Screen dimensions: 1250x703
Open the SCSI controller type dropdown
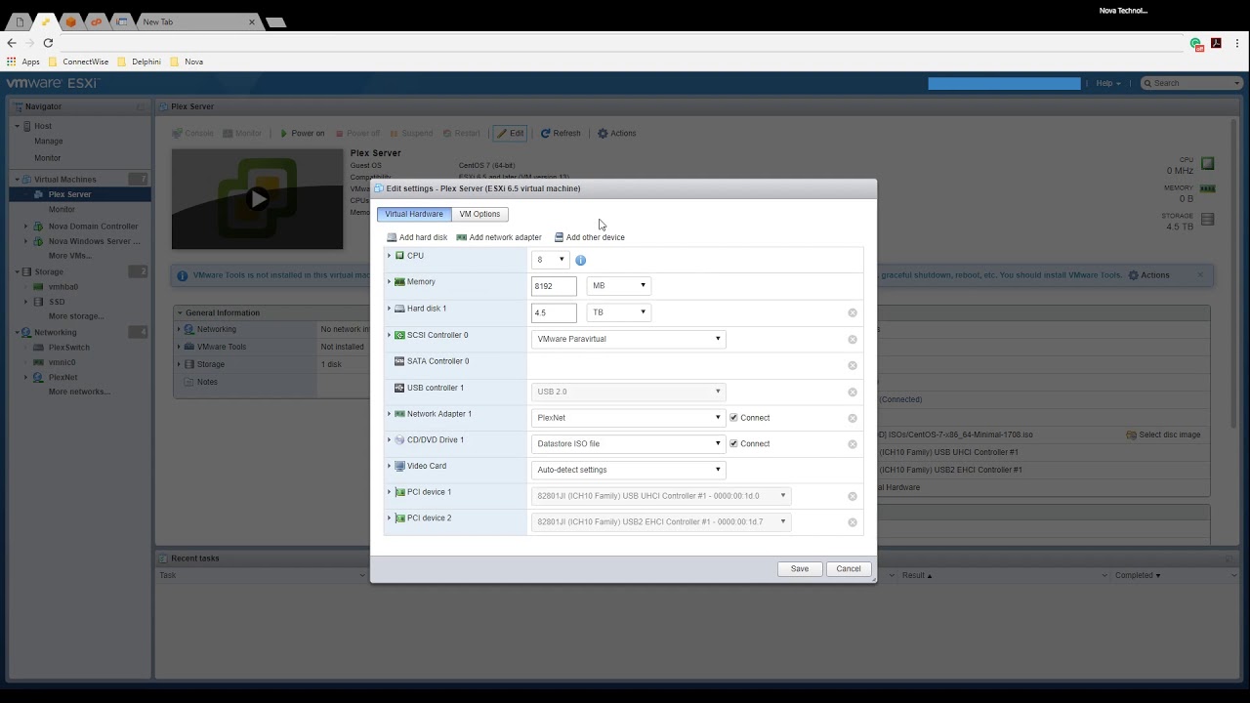click(628, 339)
